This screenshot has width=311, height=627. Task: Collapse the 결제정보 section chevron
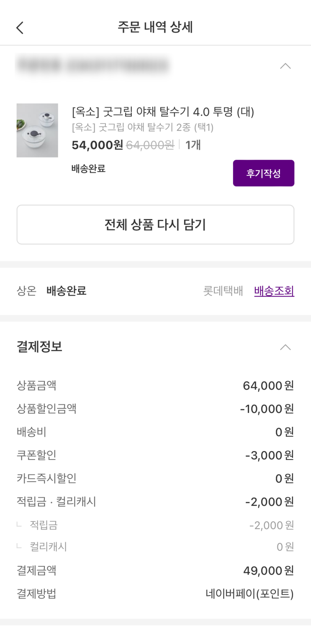click(285, 347)
